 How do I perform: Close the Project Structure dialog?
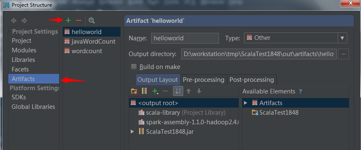point(351,3)
